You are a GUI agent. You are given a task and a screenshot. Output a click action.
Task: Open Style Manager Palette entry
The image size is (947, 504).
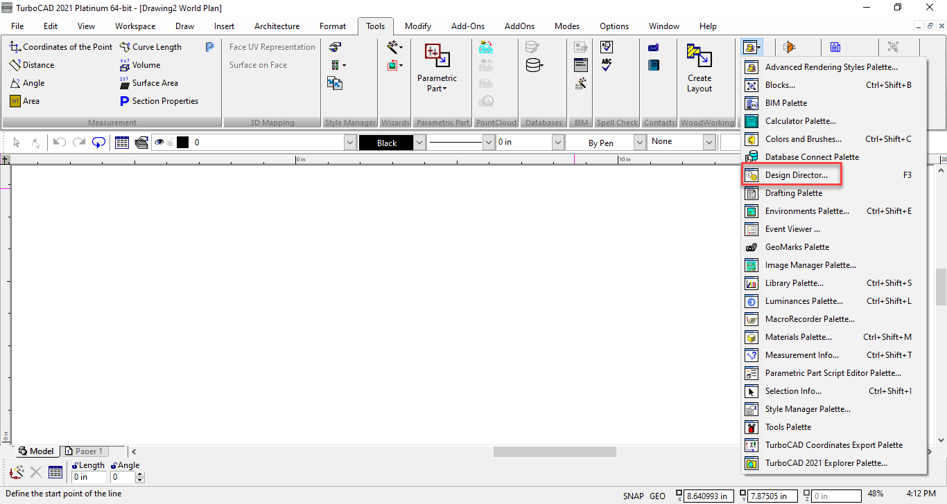tap(834, 409)
